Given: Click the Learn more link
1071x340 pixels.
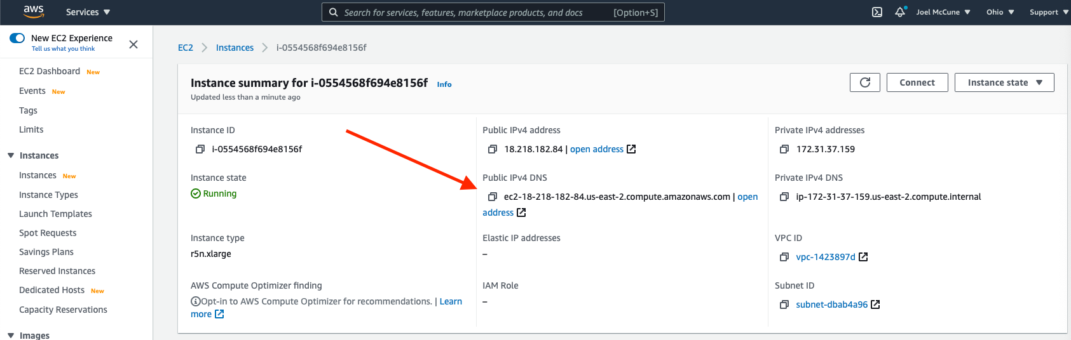Looking at the screenshot, I should click(x=451, y=301).
